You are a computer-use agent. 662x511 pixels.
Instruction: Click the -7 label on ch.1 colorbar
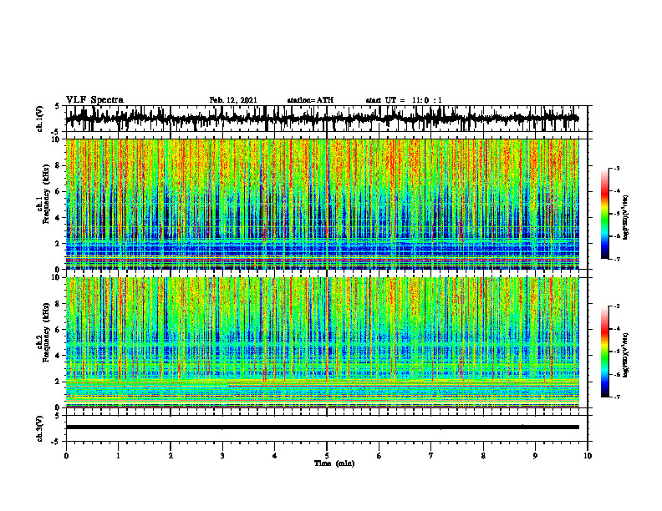[617, 259]
